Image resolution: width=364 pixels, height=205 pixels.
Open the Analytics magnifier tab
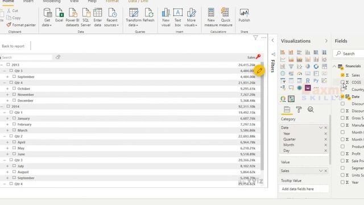pyautogui.click(x=311, y=109)
